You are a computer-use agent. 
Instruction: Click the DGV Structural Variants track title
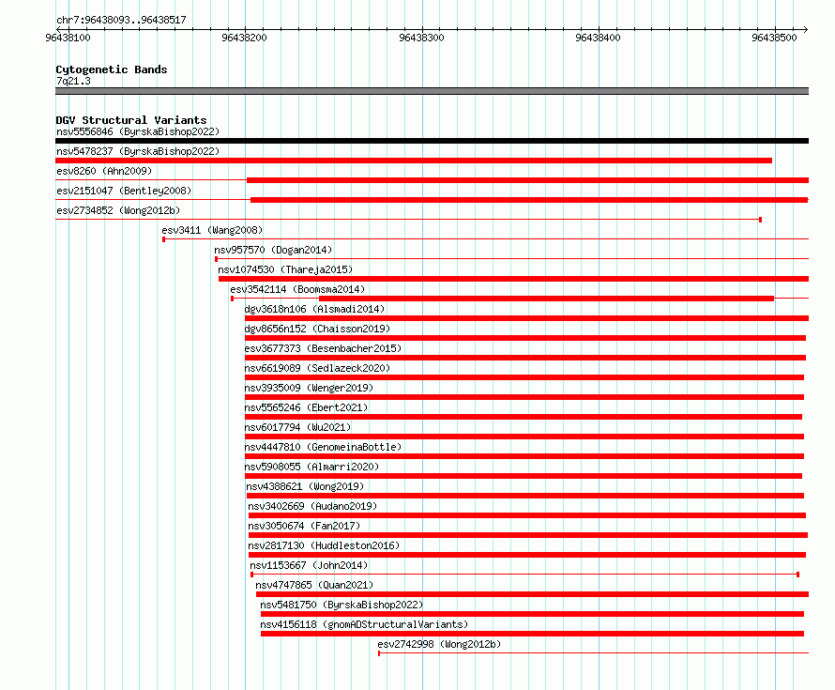click(x=131, y=120)
